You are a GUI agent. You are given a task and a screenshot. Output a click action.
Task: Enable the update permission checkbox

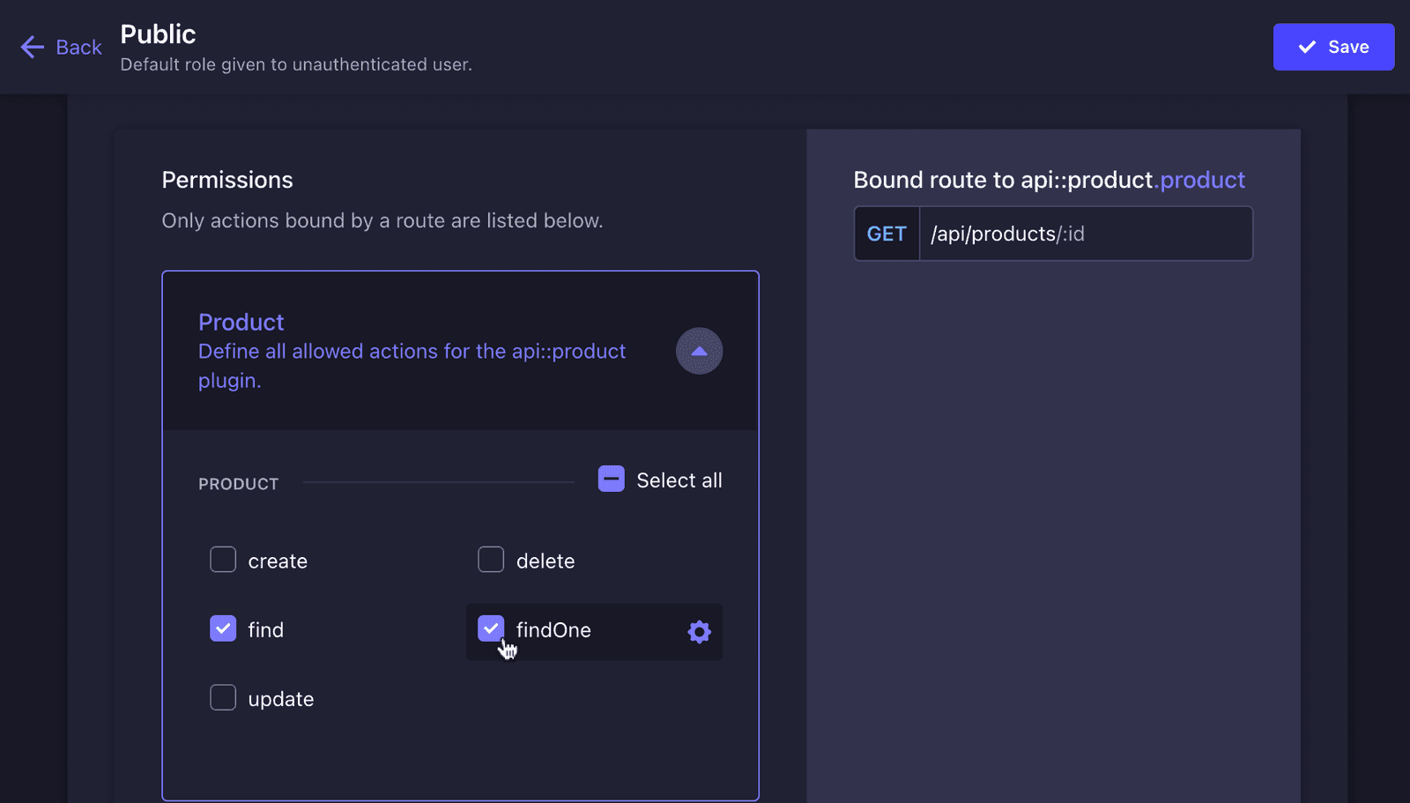tap(223, 697)
